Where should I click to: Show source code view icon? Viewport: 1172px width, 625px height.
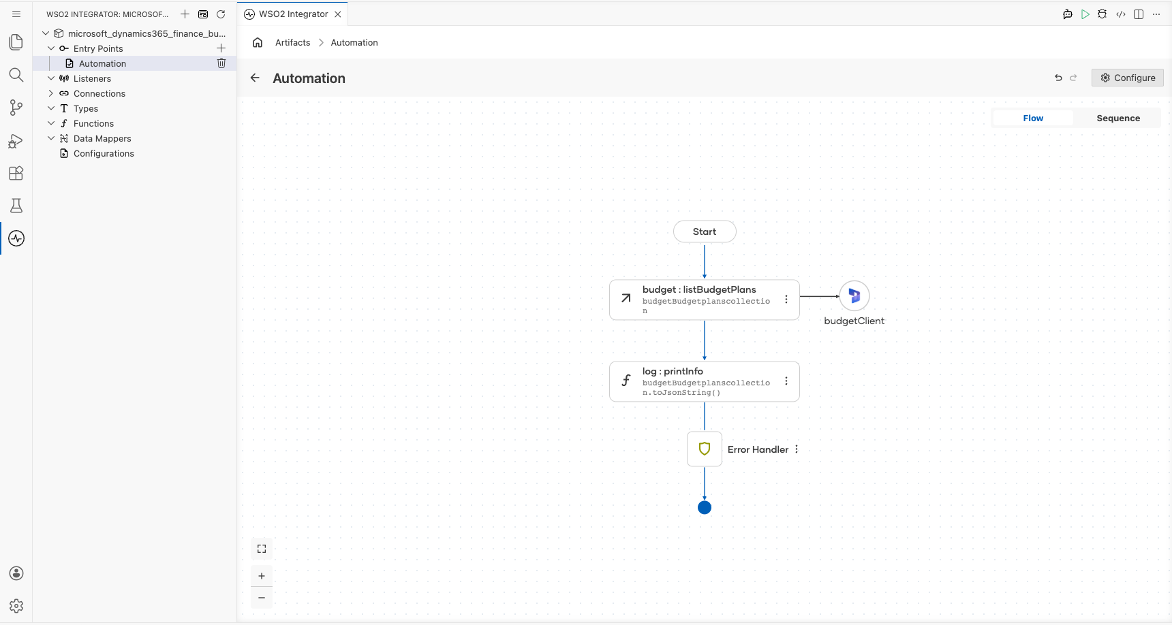point(1121,14)
